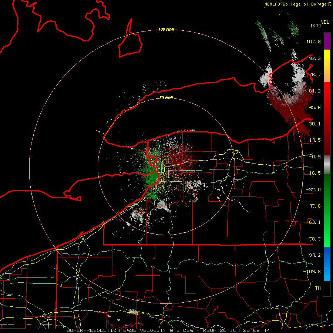The image size is (333, 333).
Task: Click the 45.6 value on velocity scale
Action: [315, 107]
